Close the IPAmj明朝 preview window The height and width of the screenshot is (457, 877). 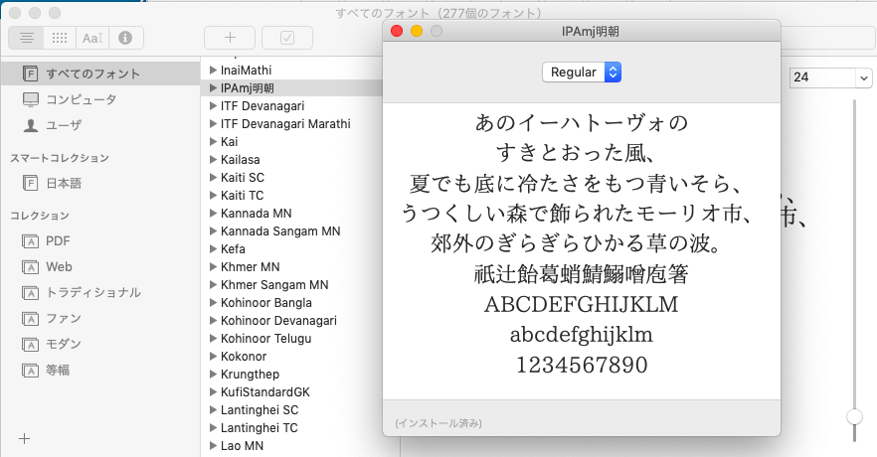397,32
